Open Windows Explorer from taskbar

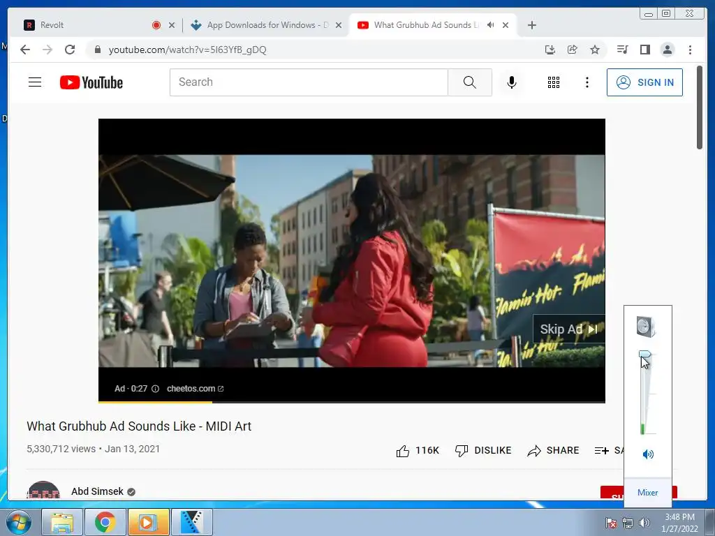click(62, 522)
